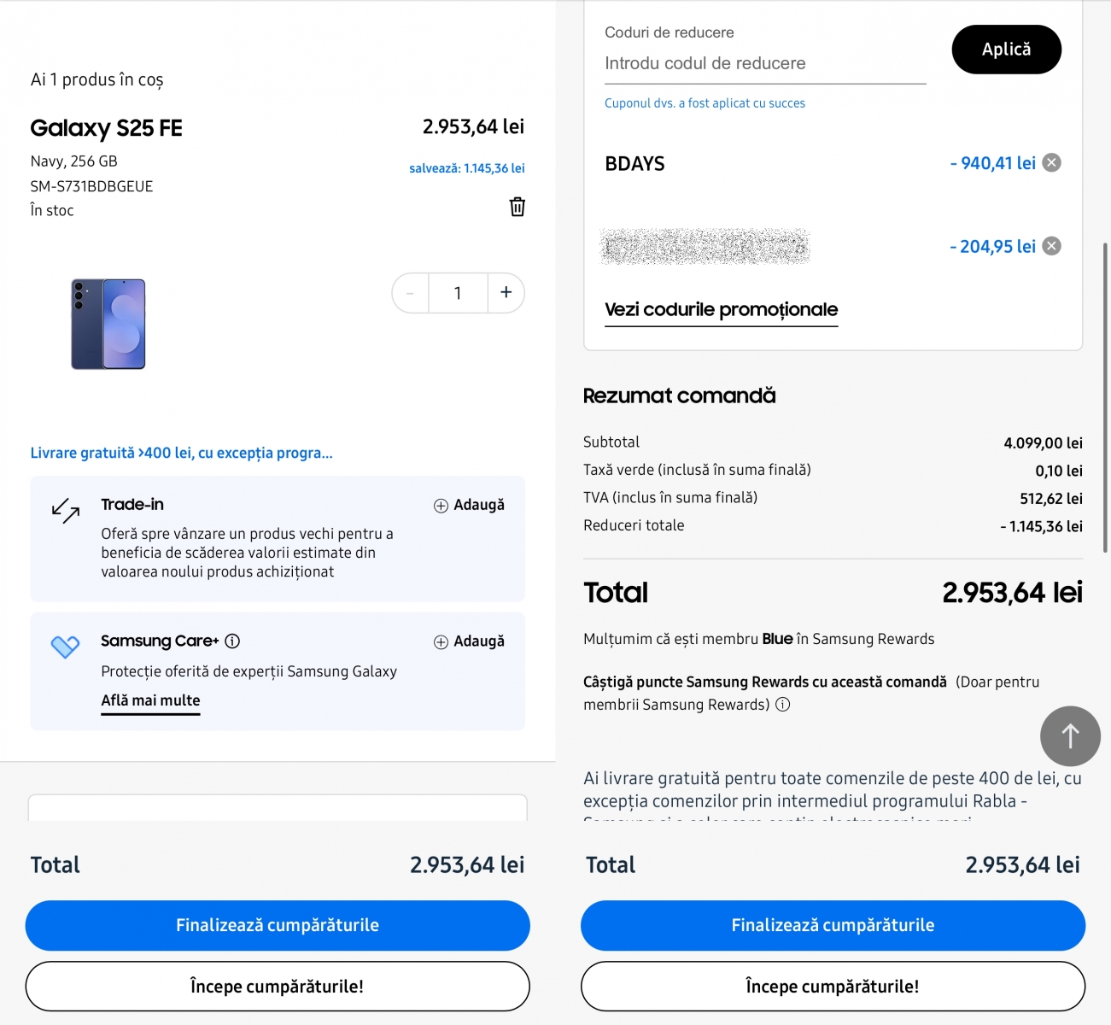Open the Galaxy S25 FE product thumbnail
1111x1025 pixels.
coord(108,324)
